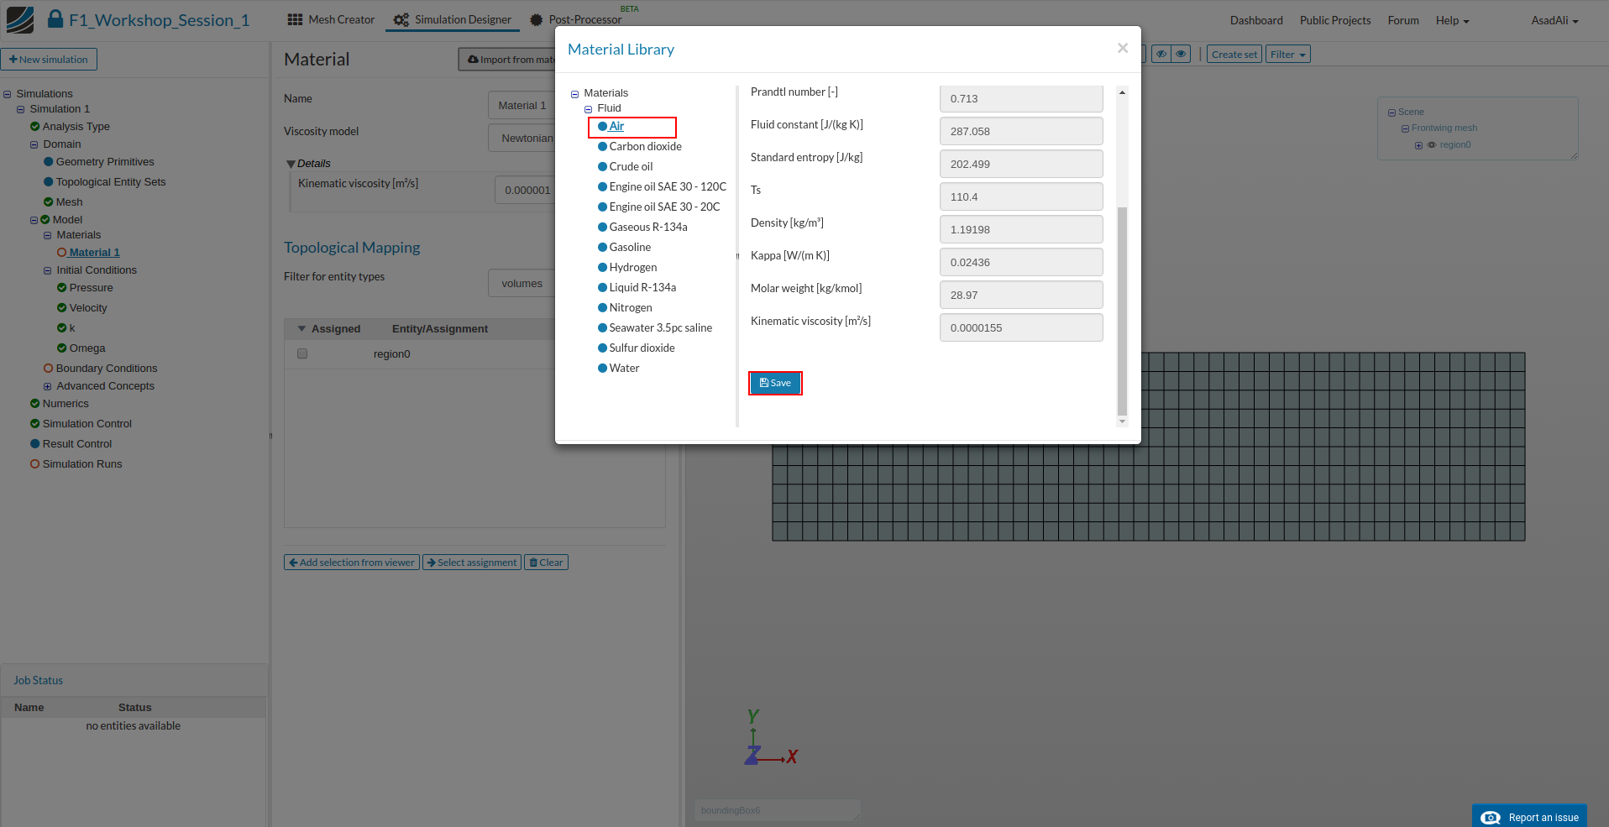Click Omega green check icon
Image resolution: width=1609 pixels, height=827 pixels.
pyautogui.click(x=61, y=348)
